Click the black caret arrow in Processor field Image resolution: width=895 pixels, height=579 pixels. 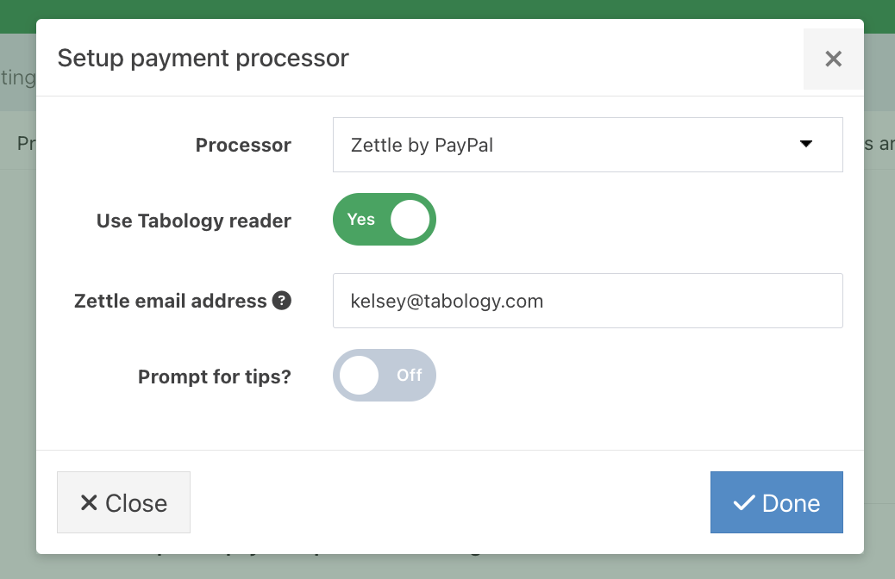coord(806,144)
